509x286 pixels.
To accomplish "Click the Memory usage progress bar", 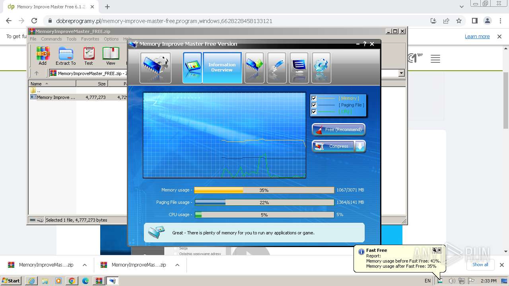I will tap(264, 190).
